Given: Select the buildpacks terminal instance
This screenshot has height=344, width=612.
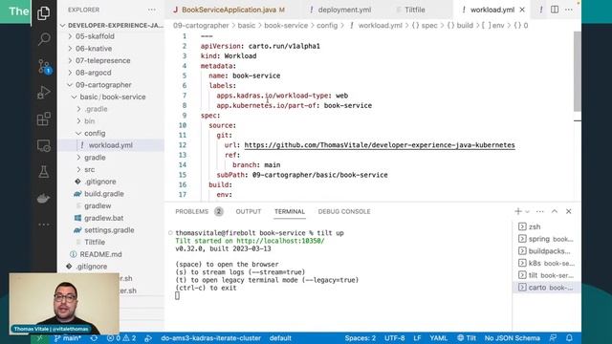Looking at the screenshot, I should [x=546, y=250].
